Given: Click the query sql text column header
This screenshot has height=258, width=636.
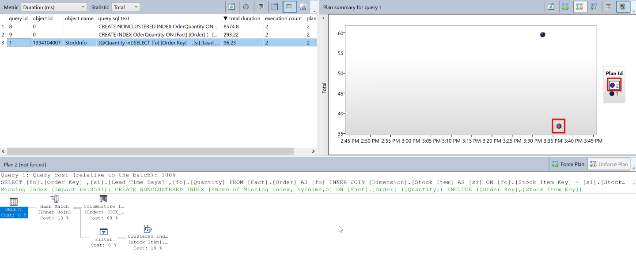Looking at the screenshot, I should 159,18.
